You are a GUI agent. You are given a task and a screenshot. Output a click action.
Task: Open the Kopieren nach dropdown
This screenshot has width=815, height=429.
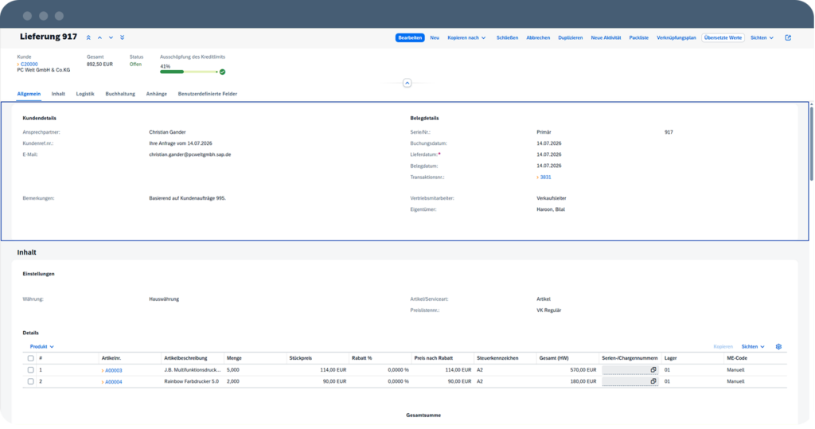[x=466, y=37]
